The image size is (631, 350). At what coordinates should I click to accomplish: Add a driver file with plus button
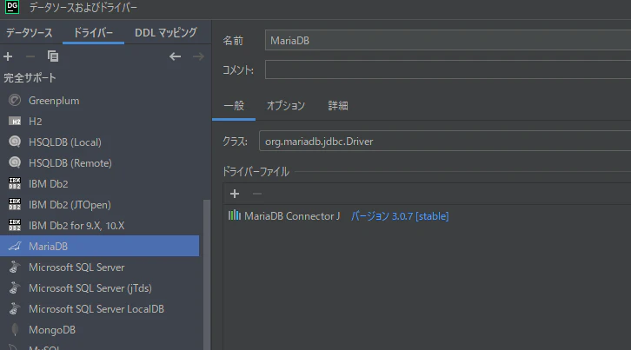point(235,194)
